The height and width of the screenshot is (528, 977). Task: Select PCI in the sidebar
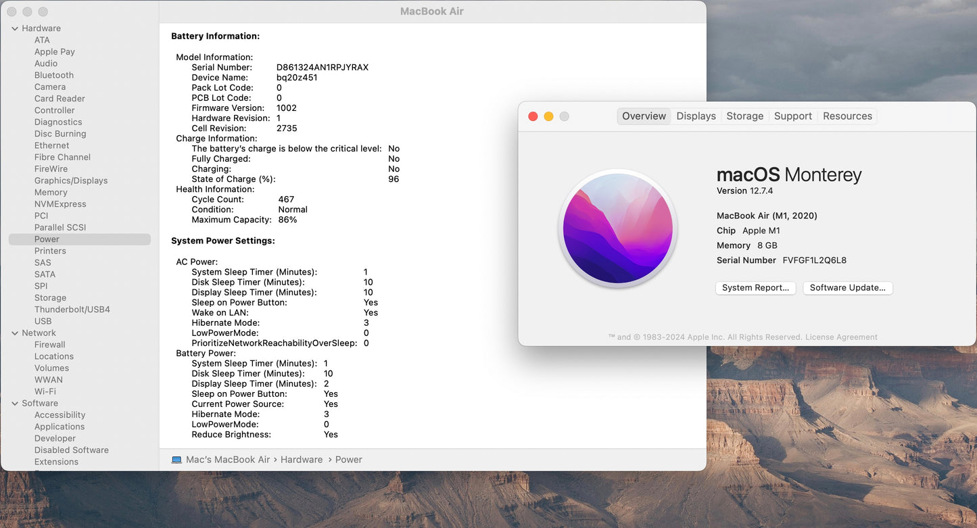point(41,216)
